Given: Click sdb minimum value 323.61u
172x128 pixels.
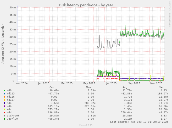Looking at the screenshot, I should tap(90, 106).
